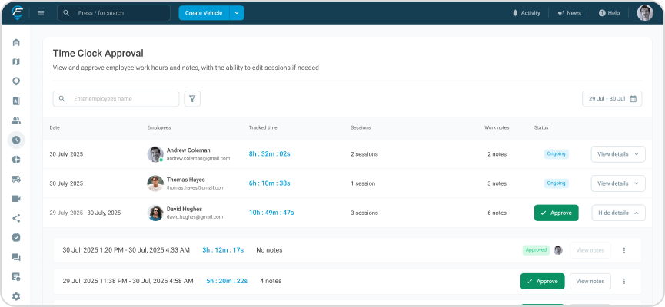
Task: Focus the top search field
Action: 114,13
